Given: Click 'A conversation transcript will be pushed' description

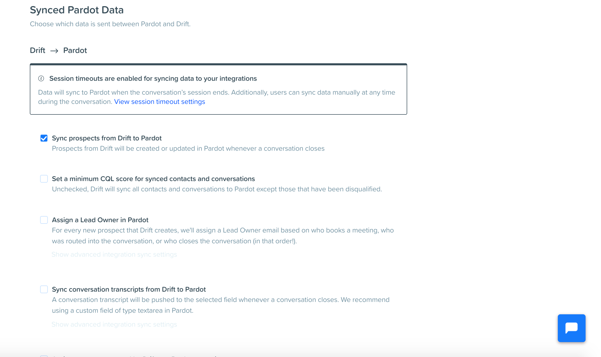Looking at the screenshot, I should (x=221, y=305).
